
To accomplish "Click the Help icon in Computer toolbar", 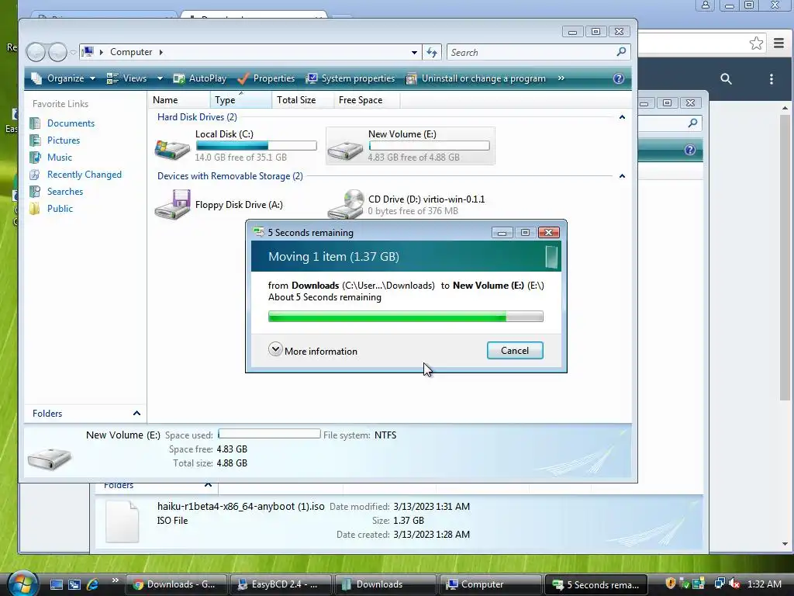I will coord(618,78).
